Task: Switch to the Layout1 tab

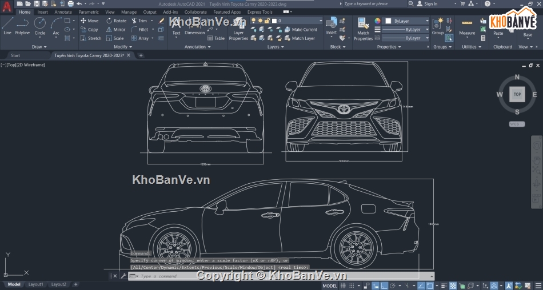Action: tap(35, 284)
